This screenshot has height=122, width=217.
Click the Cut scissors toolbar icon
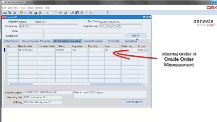tap(47, 13)
